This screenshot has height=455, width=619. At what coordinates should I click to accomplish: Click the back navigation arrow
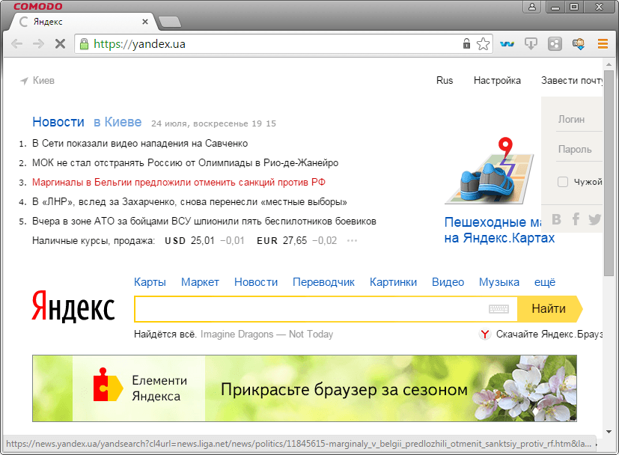pos(16,44)
